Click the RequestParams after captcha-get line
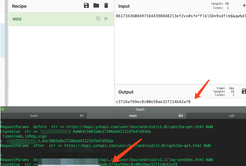This screenshot has height=166, width=246. 105,146
